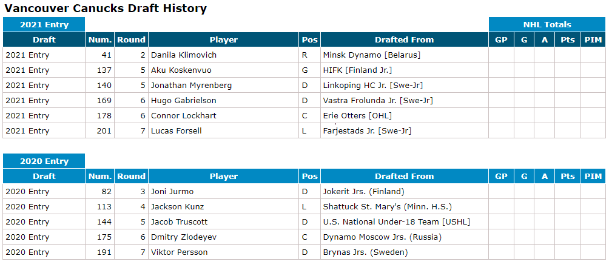Click the Vancouver Canucks Draft History title
This screenshot has width=609, height=267.
(106, 8)
